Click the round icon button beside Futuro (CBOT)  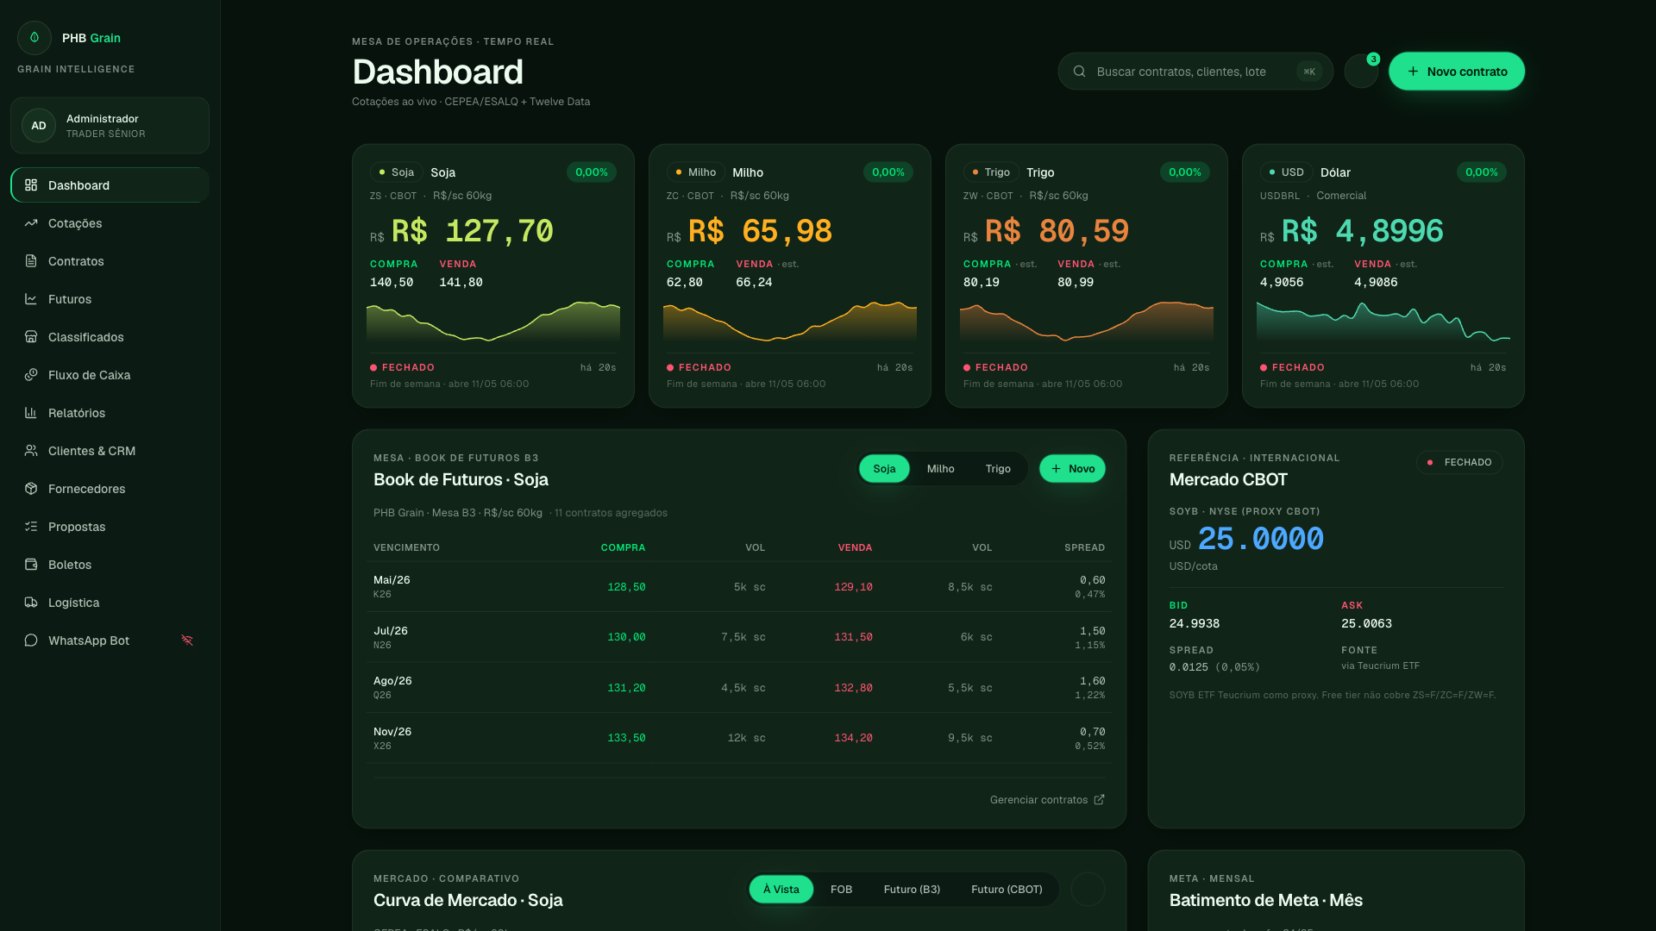point(1088,889)
